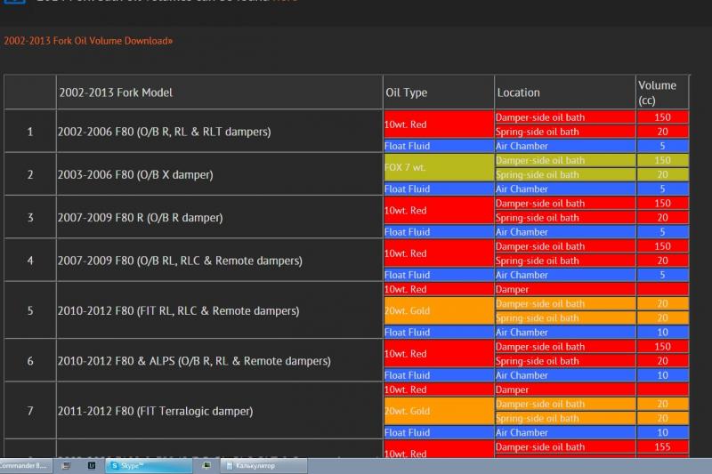
Task: Click '10wt. Red' oil type in row 1
Action: pyautogui.click(x=439, y=125)
